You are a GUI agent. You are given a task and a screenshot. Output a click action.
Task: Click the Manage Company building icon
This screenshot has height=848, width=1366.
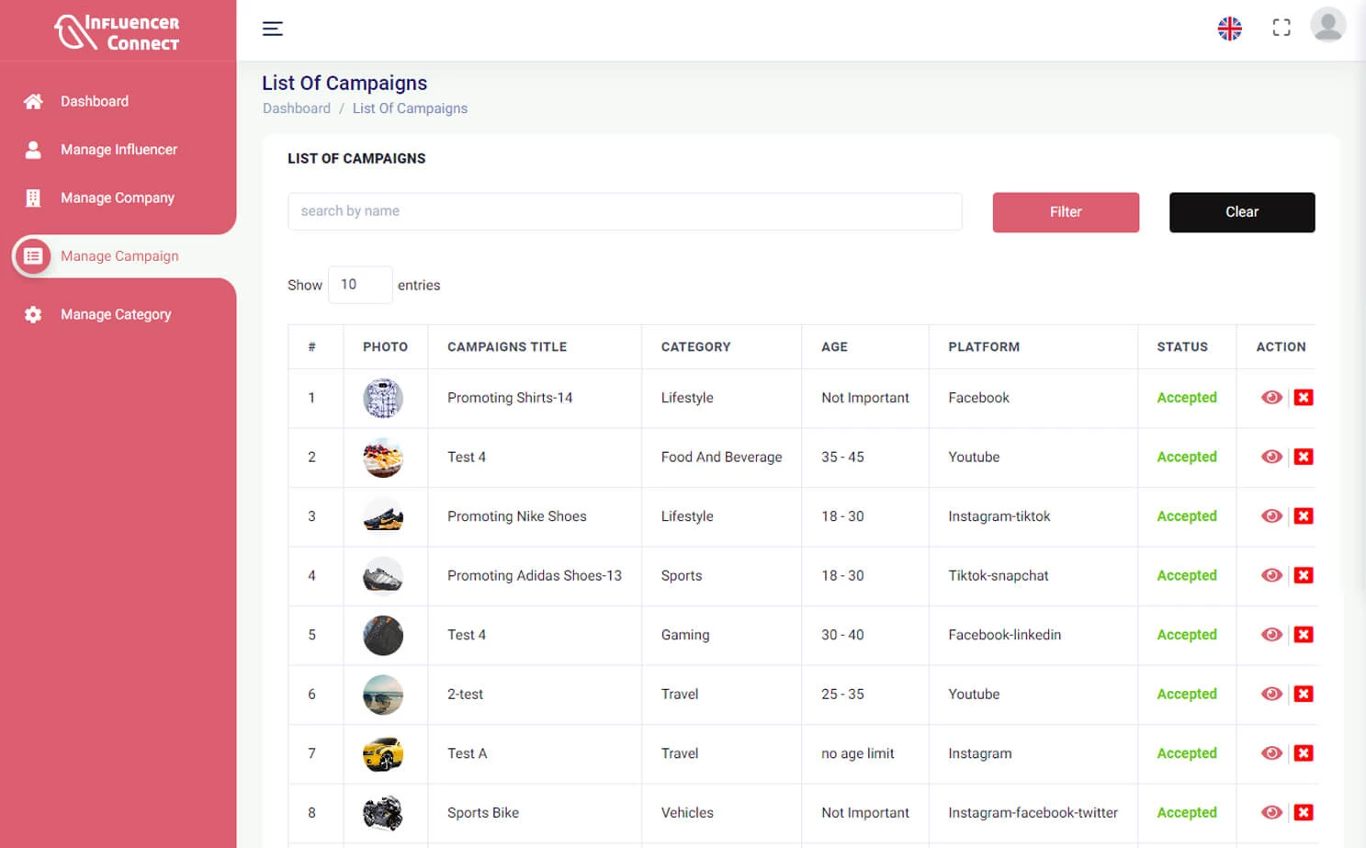(x=33, y=198)
